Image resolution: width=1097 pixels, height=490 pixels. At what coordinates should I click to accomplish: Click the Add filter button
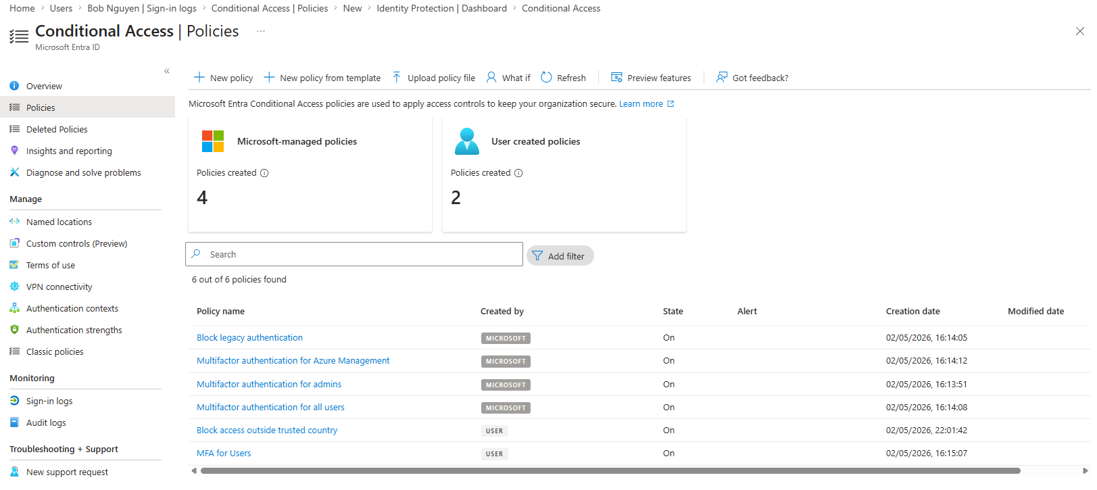click(x=560, y=255)
